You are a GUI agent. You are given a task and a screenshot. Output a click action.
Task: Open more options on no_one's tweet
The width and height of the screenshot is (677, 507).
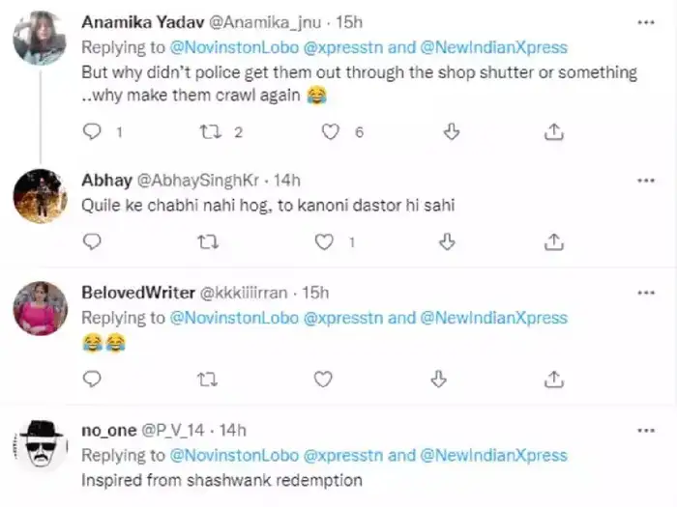point(643,429)
